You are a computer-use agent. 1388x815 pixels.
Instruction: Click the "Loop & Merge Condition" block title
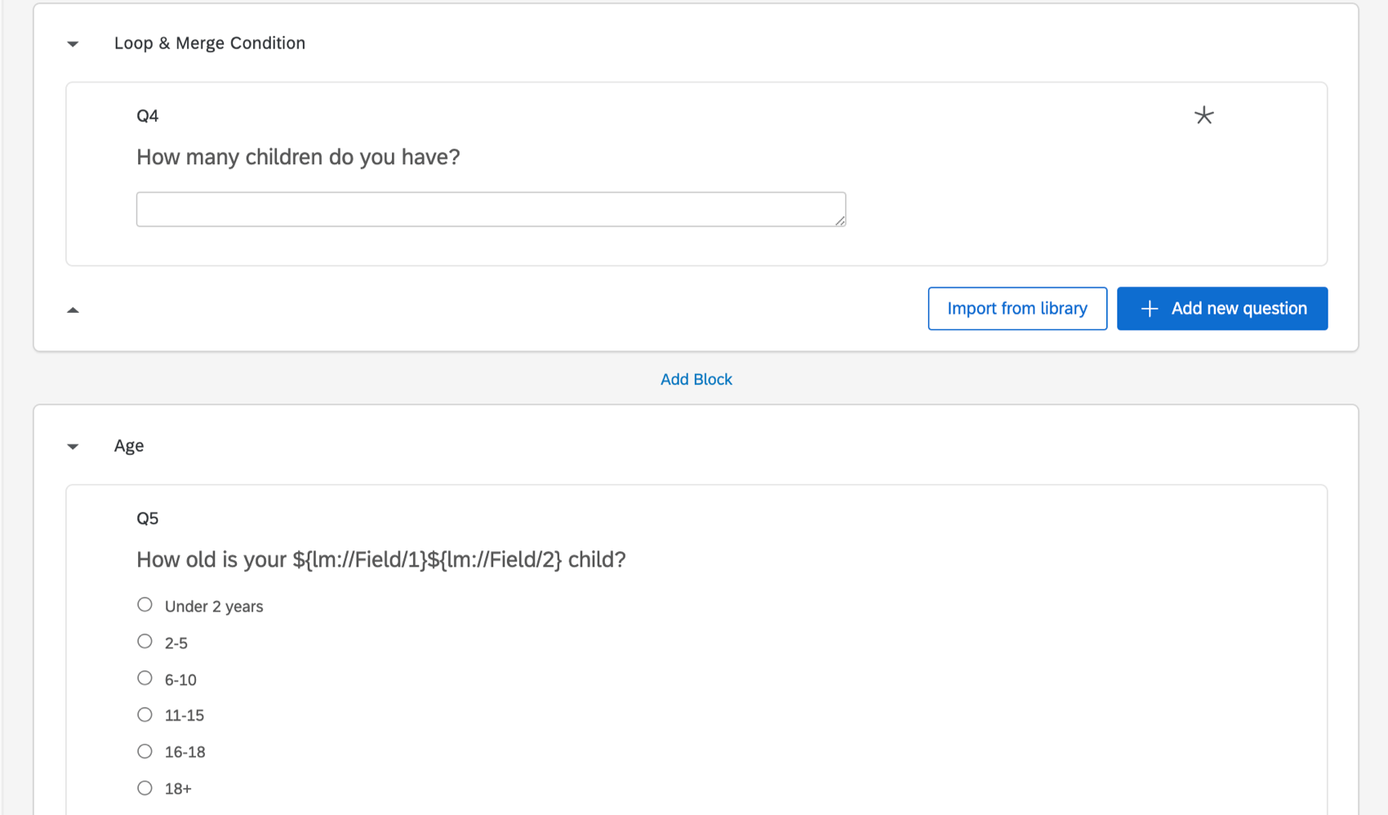[209, 43]
